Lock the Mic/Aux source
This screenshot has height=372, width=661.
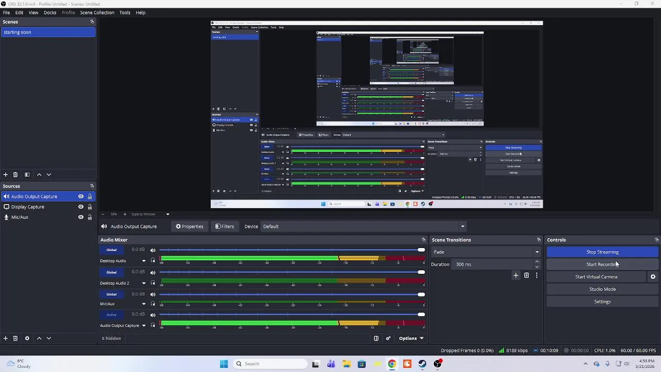pyautogui.click(x=89, y=217)
